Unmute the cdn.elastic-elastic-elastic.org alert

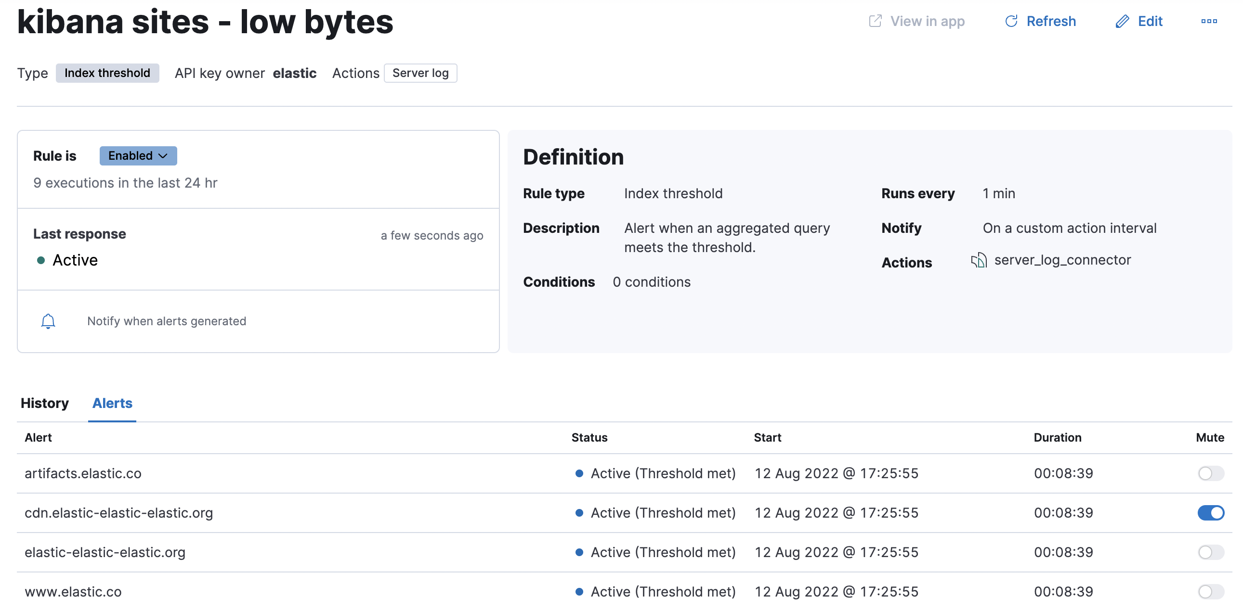(x=1210, y=513)
